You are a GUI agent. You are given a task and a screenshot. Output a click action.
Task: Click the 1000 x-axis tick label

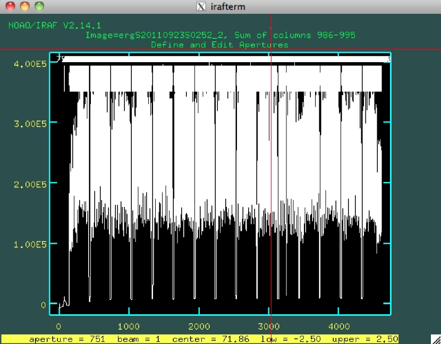tap(129, 326)
